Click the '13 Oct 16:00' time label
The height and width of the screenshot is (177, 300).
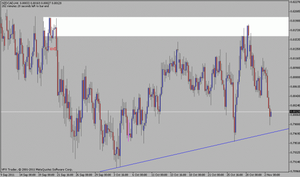178,175
